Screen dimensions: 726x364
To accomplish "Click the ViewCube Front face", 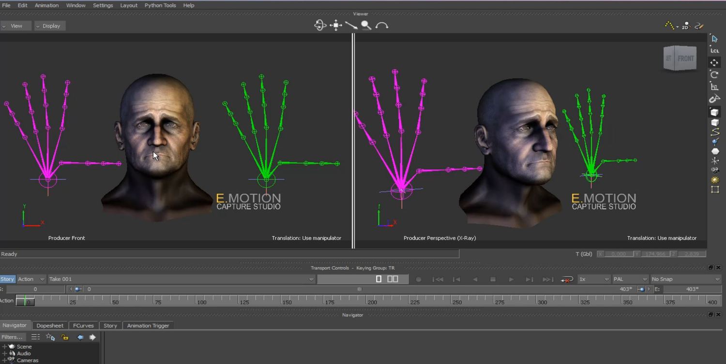I will click(x=685, y=58).
